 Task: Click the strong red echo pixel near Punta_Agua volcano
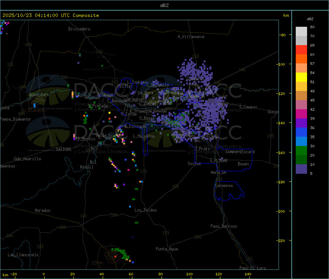click(115, 257)
